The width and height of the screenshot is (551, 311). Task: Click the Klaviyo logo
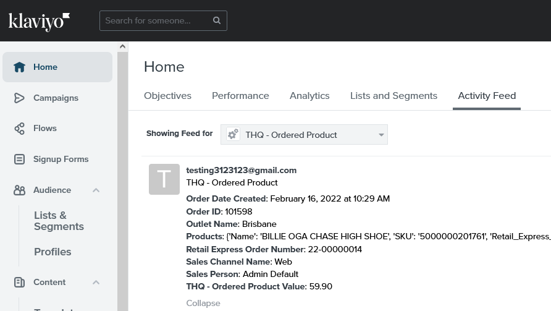[39, 22]
